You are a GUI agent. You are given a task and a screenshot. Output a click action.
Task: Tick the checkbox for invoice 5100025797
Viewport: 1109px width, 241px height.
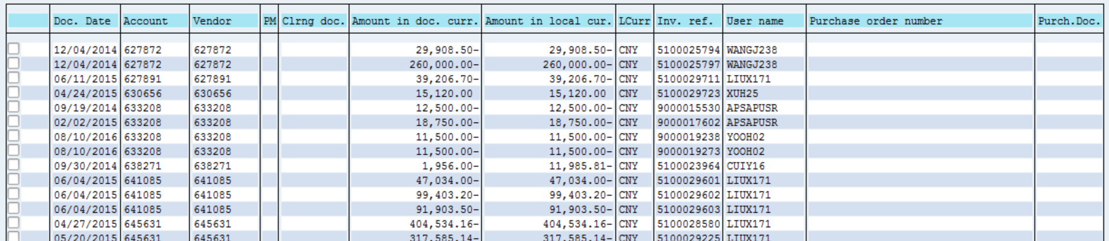[13, 63]
